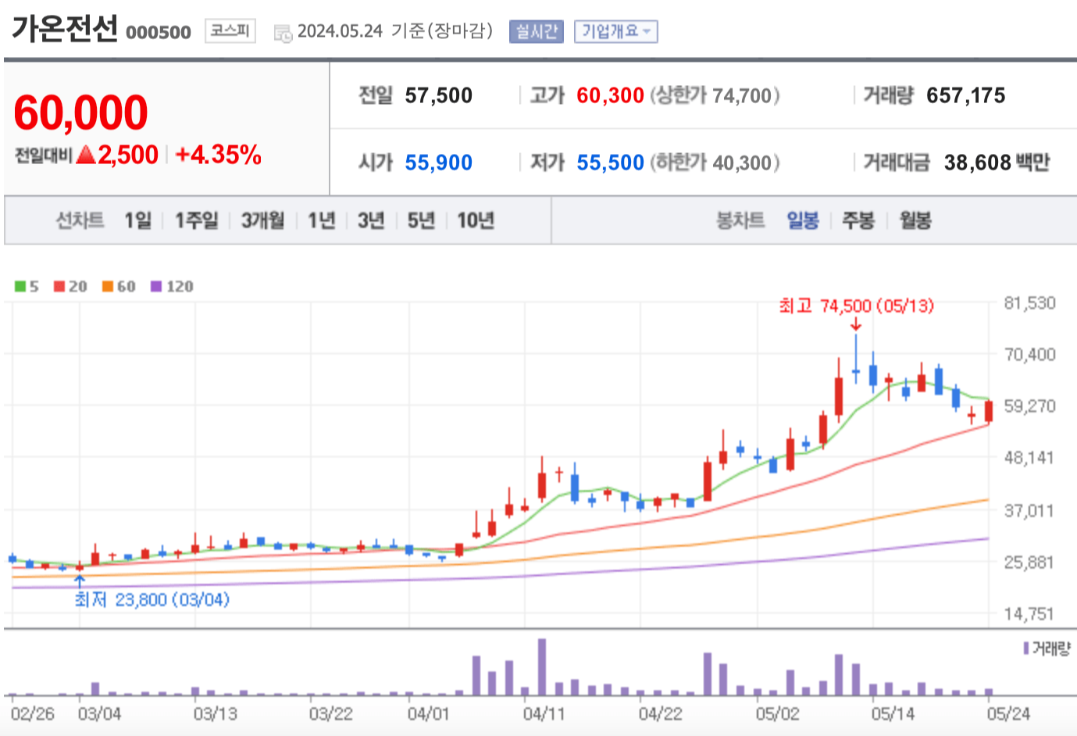Click the orange 60-day moving average legend swatch
The image size is (1077, 736).
pos(108,287)
